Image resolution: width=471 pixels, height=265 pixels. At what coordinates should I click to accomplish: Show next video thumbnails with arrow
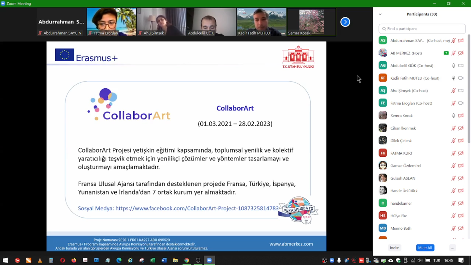tap(345, 22)
